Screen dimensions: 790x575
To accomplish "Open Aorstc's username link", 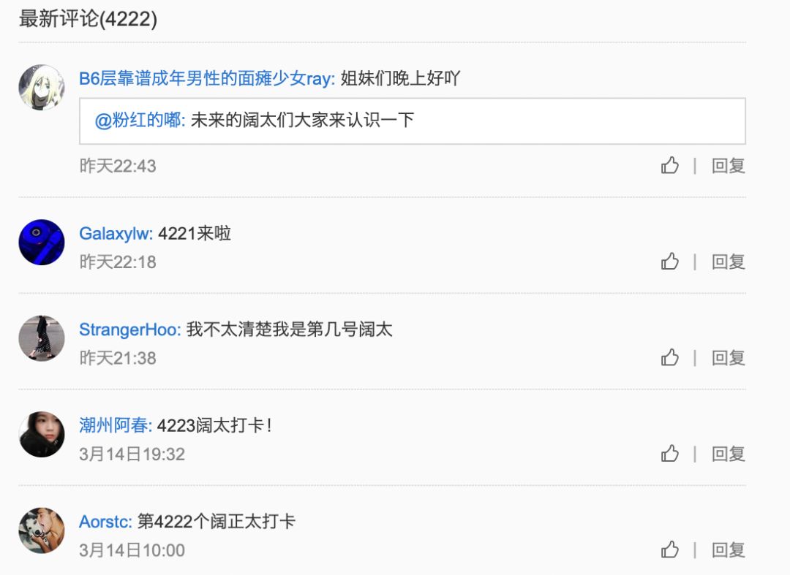I will (105, 522).
